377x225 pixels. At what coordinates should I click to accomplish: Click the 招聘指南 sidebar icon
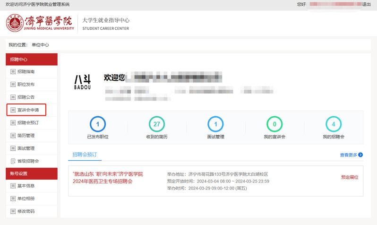13,72
